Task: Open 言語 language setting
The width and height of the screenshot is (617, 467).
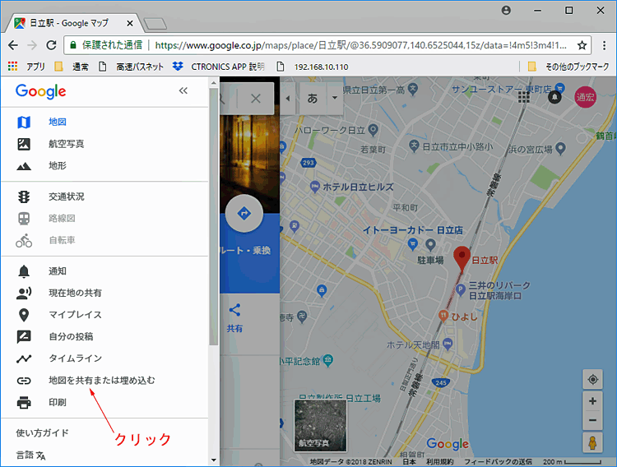Action: click(x=30, y=455)
